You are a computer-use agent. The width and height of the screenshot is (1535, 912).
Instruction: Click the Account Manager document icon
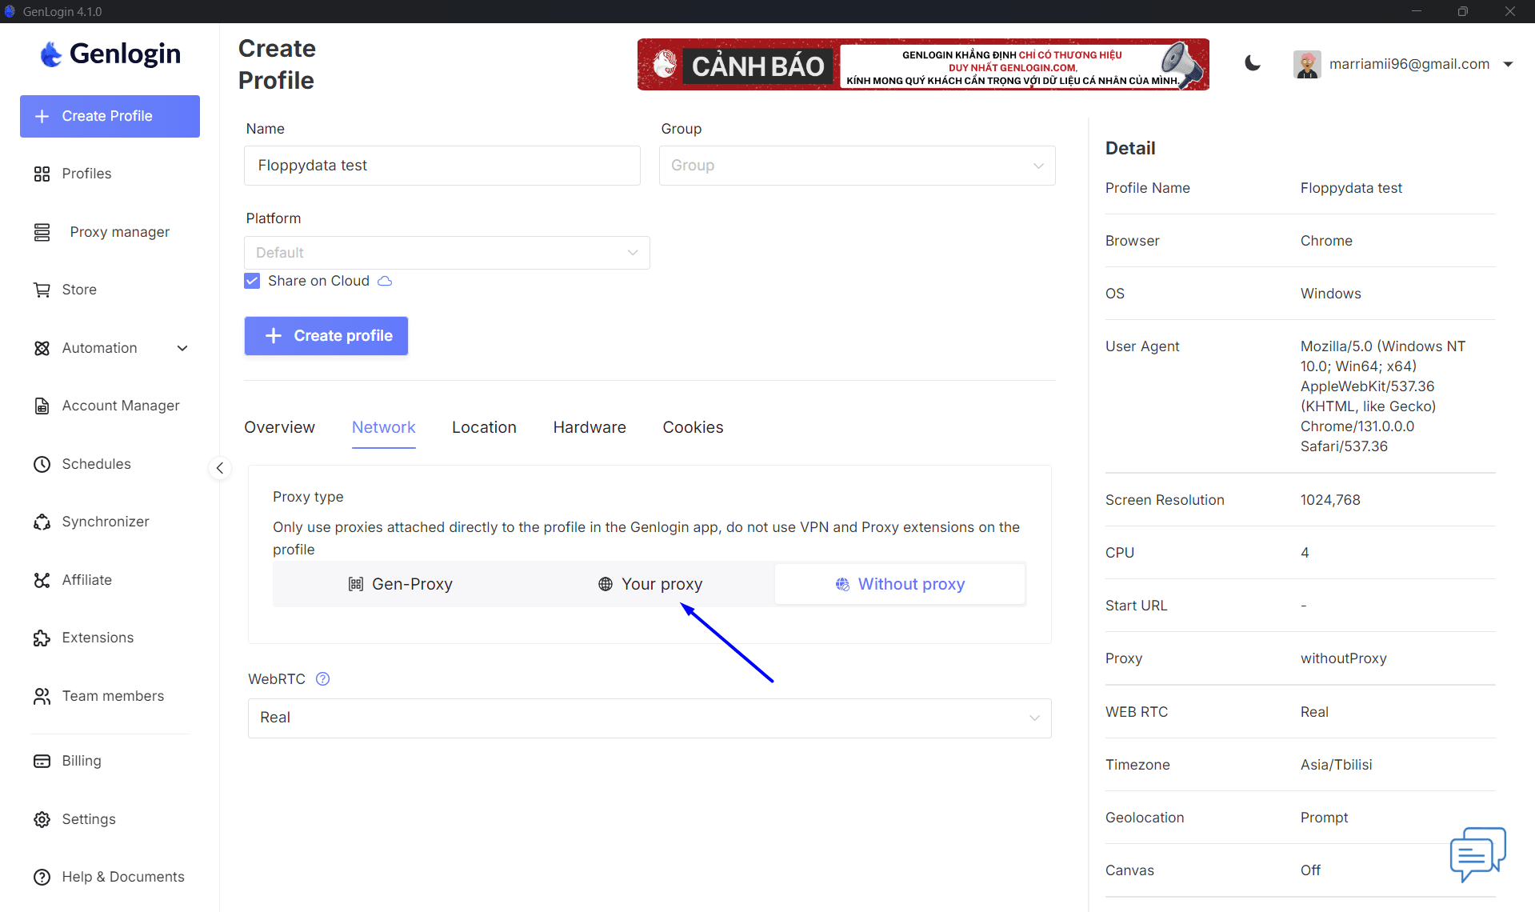point(42,406)
